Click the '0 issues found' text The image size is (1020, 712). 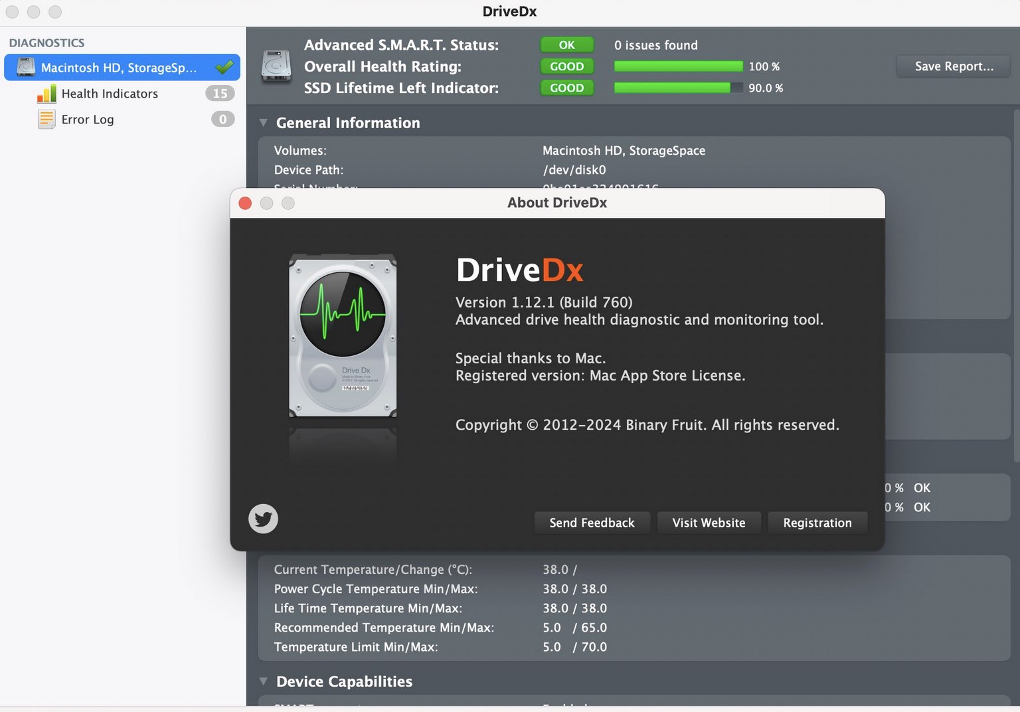656,45
